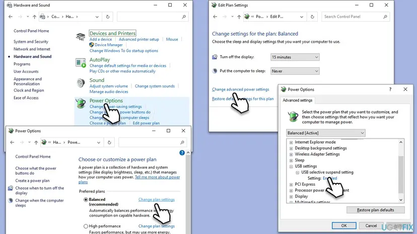Click icon beside Change when the computer sleeps
The width and height of the screenshot is (417, 234).
coord(11,200)
